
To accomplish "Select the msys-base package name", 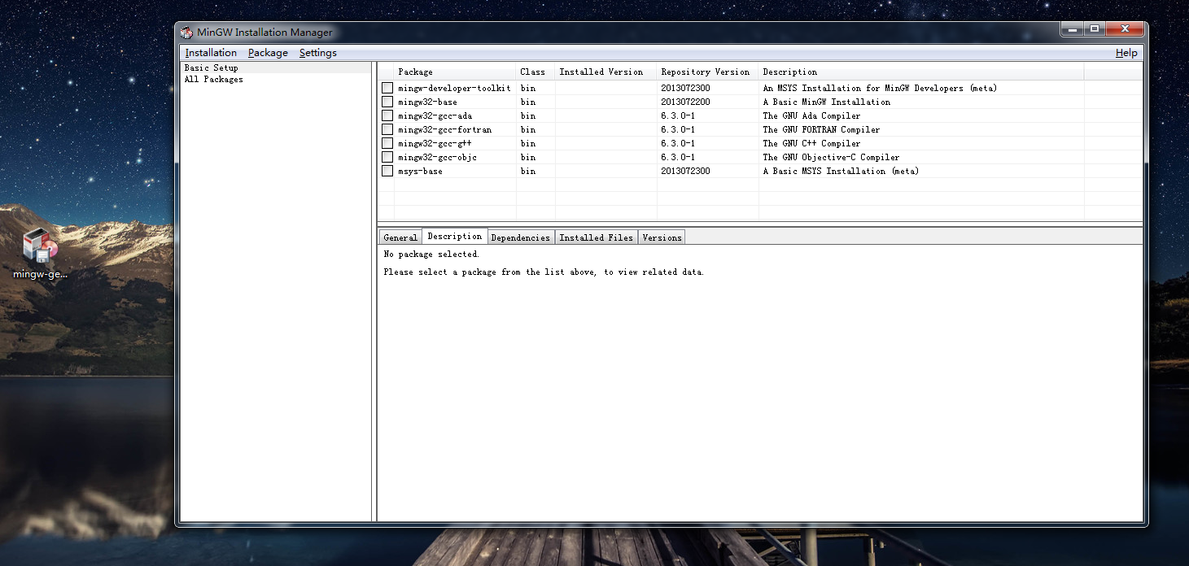I will pyautogui.click(x=420, y=171).
